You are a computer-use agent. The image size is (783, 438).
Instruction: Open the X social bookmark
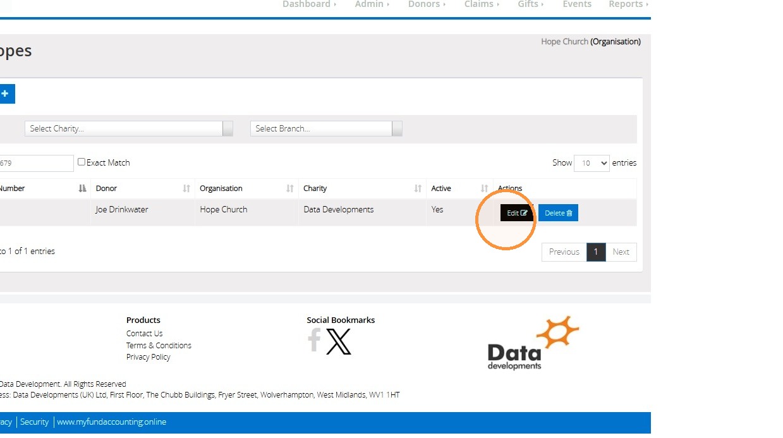pos(339,342)
